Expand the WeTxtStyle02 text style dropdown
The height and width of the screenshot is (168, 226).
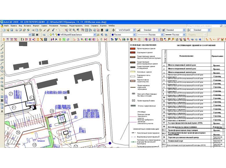(x=134, y=30)
